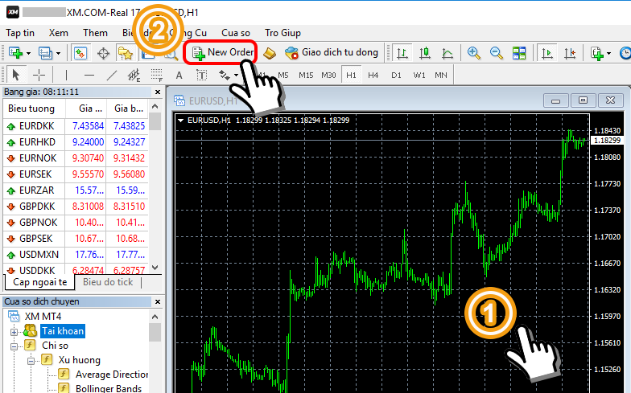Open the MetaEditor yellow book icon
This screenshot has height=393, width=631.
click(x=269, y=53)
